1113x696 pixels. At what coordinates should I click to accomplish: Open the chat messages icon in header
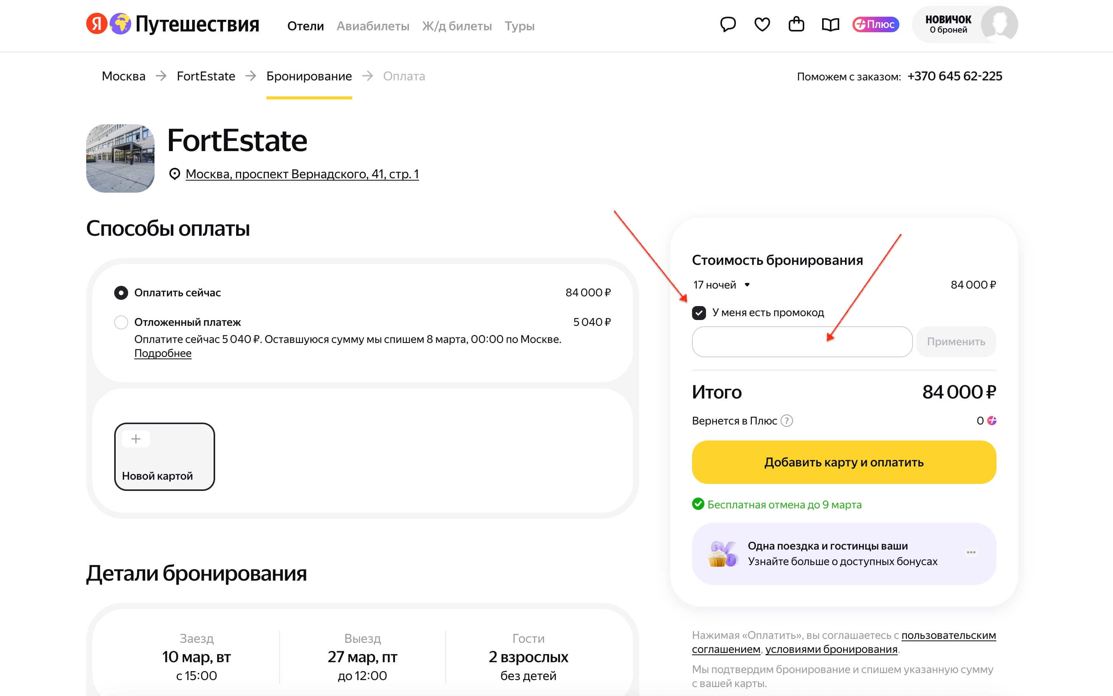(x=728, y=24)
